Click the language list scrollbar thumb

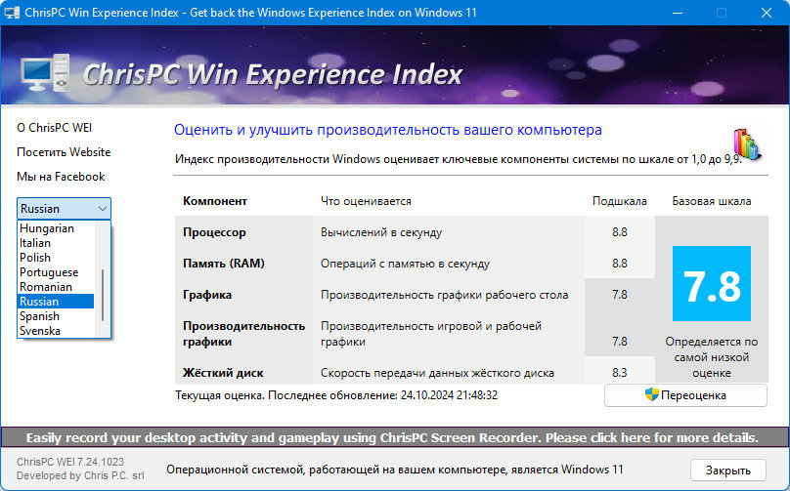[103, 296]
